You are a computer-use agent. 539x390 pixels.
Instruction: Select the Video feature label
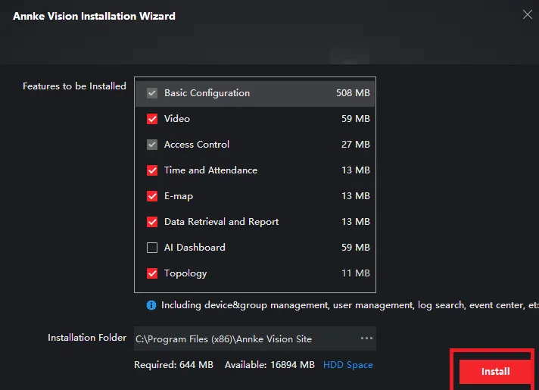[x=177, y=119]
